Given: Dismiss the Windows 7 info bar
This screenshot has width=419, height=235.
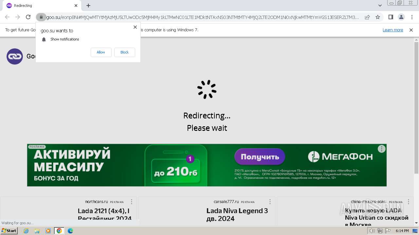Looking at the screenshot, I should click(411, 30).
